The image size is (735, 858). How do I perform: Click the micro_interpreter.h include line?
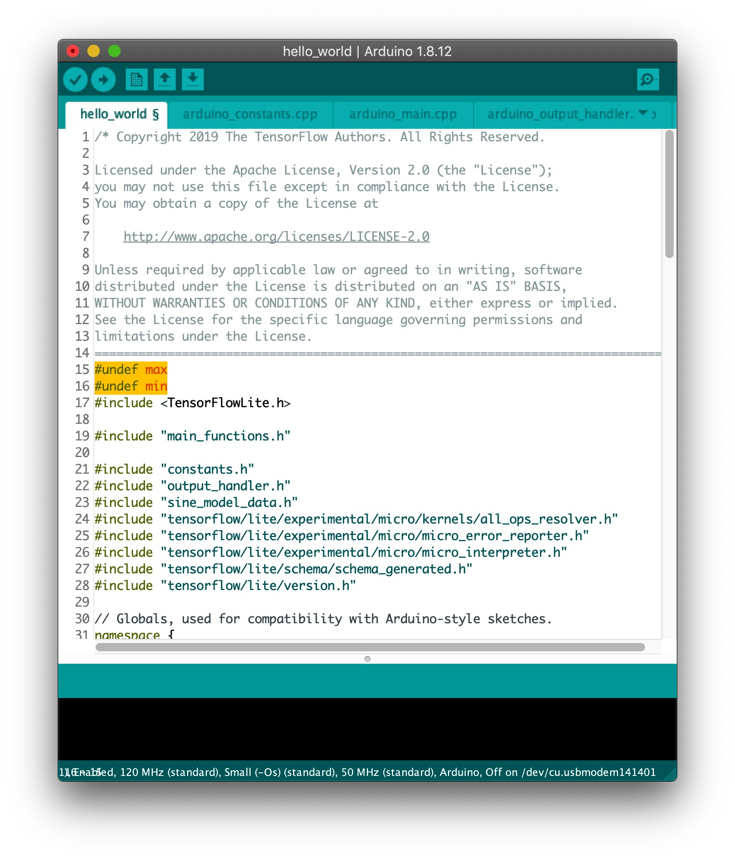click(x=331, y=553)
